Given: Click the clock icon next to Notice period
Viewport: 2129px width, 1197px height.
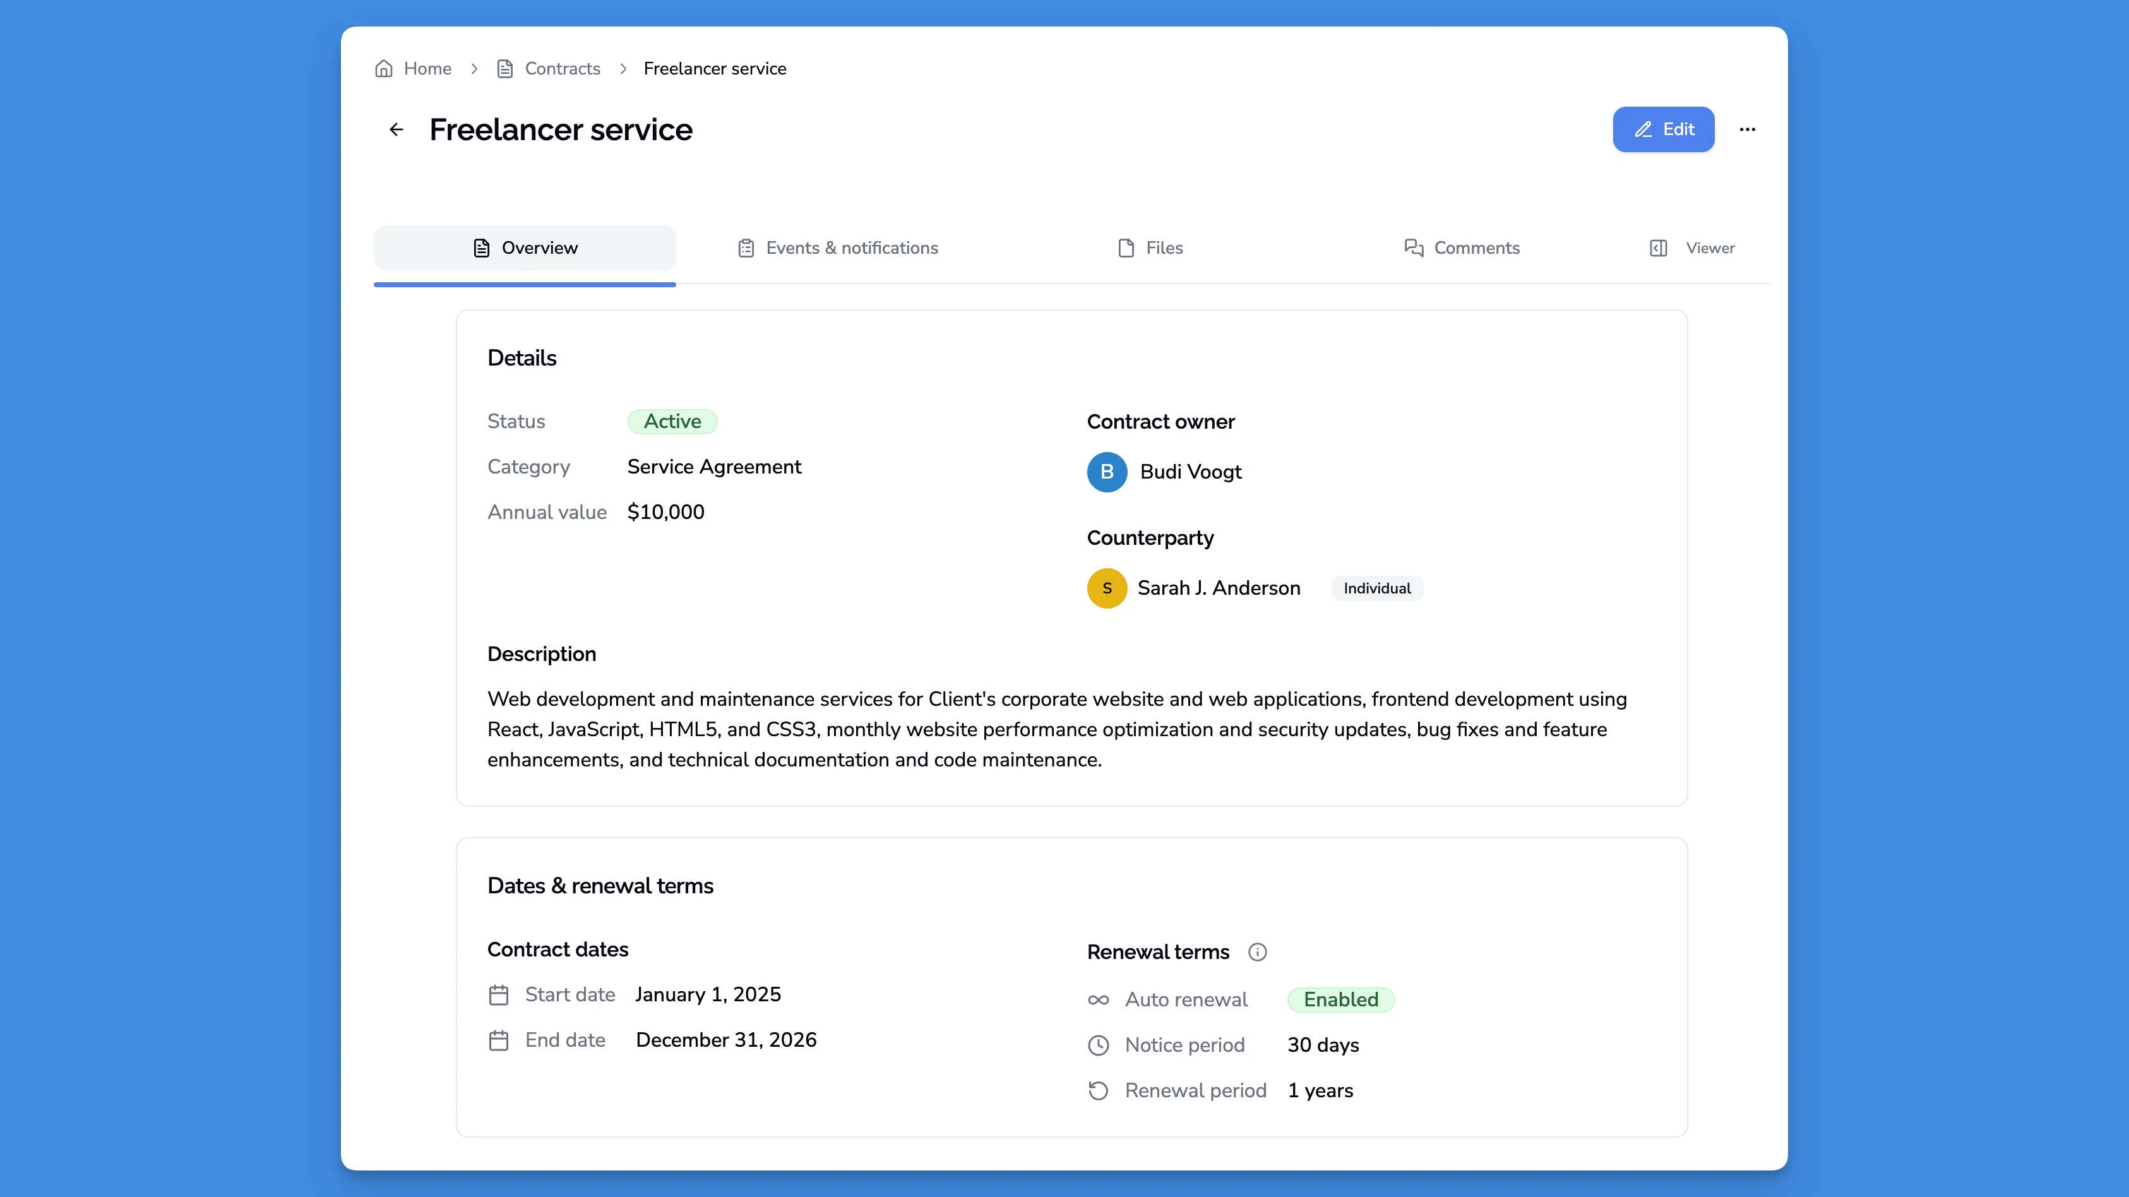Looking at the screenshot, I should pos(1099,1045).
